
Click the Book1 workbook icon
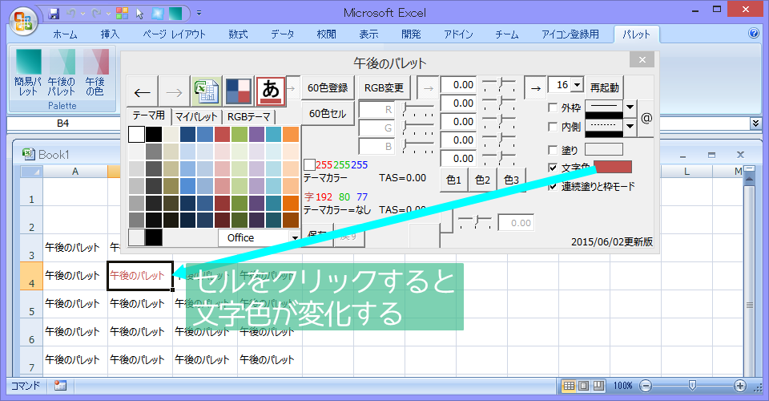click(29, 154)
